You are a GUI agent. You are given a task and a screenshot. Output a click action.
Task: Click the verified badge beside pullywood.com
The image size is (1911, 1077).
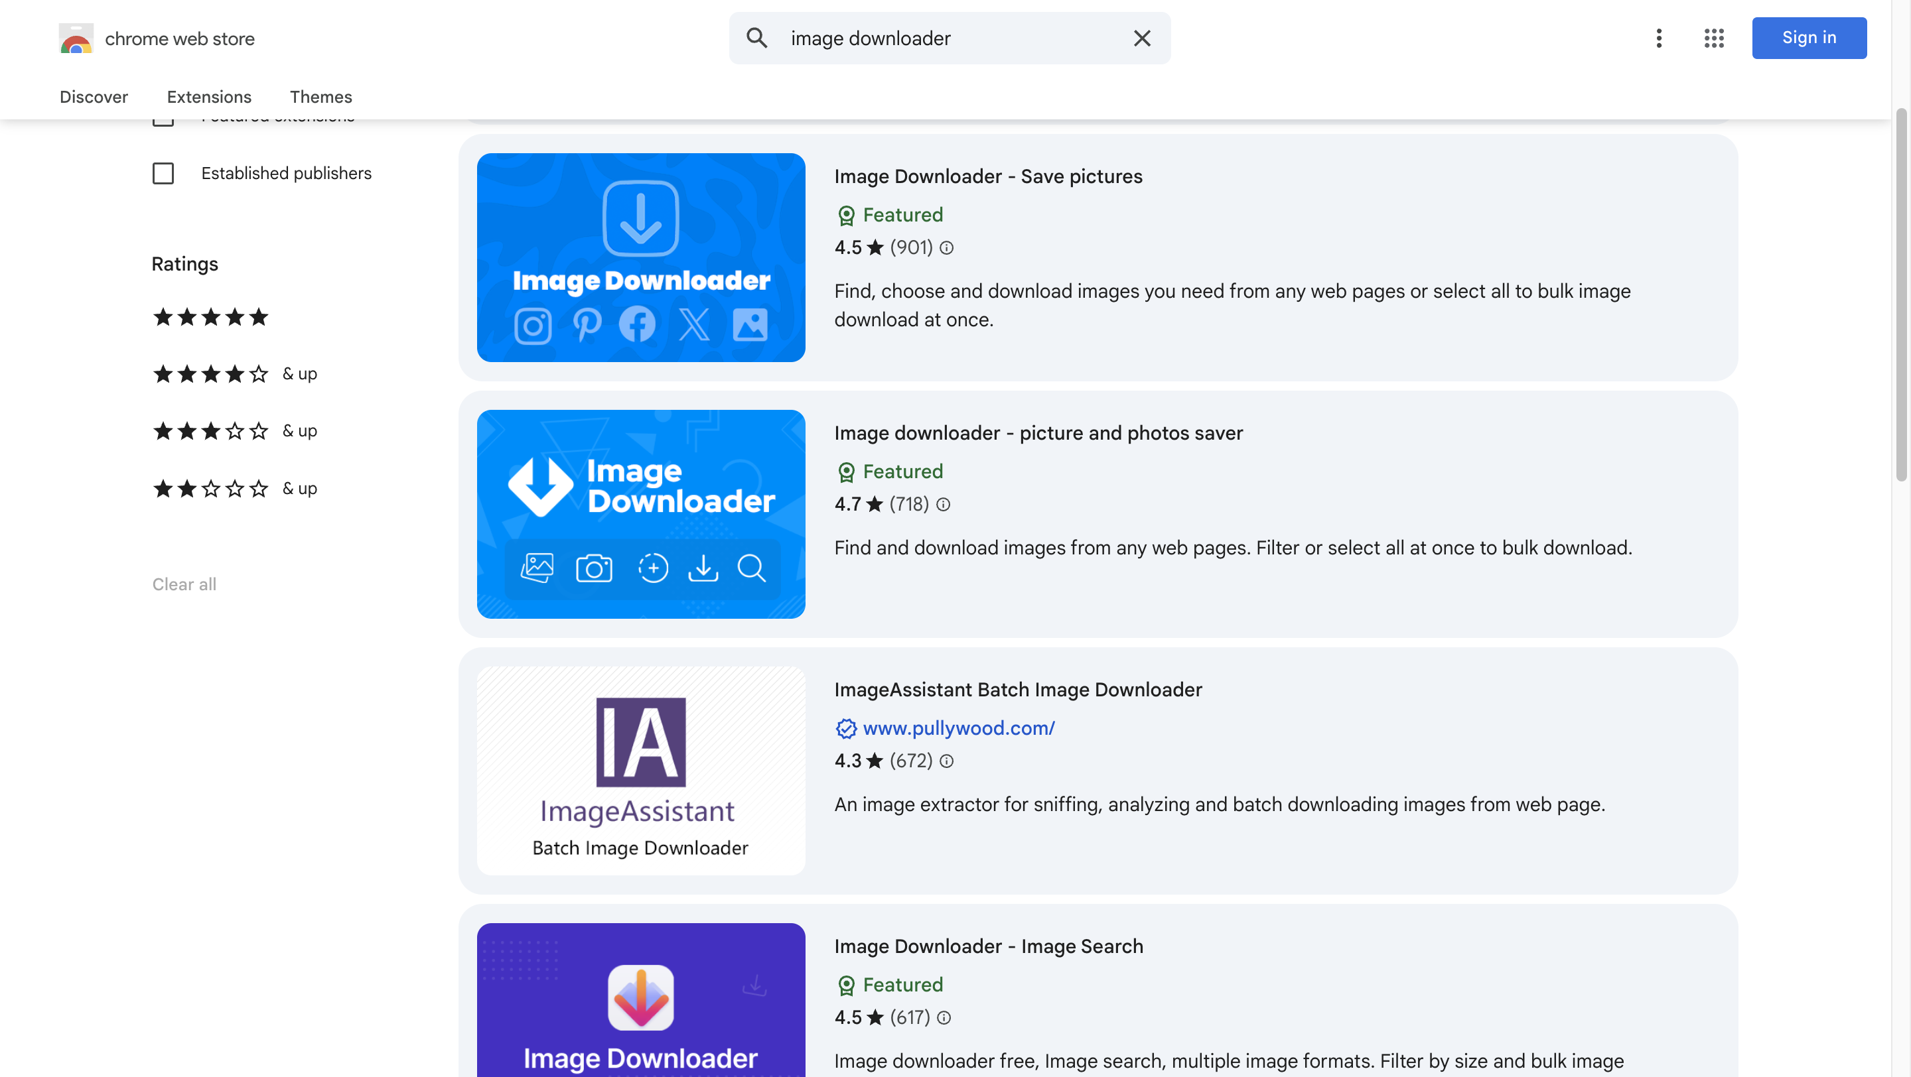coord(846,729)
